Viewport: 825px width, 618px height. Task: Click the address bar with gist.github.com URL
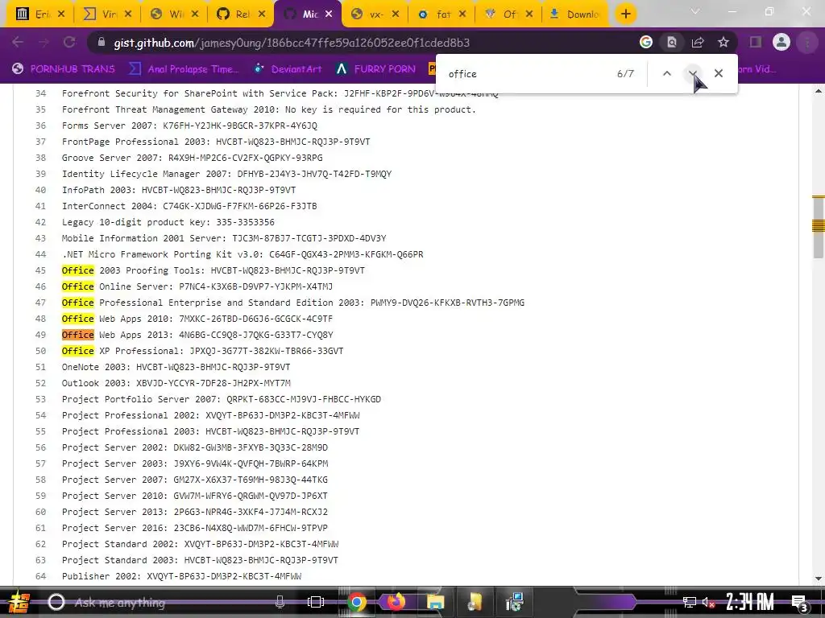363,43
